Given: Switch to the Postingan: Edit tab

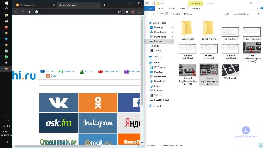Looking at the screenshot, I should [35, 5].
